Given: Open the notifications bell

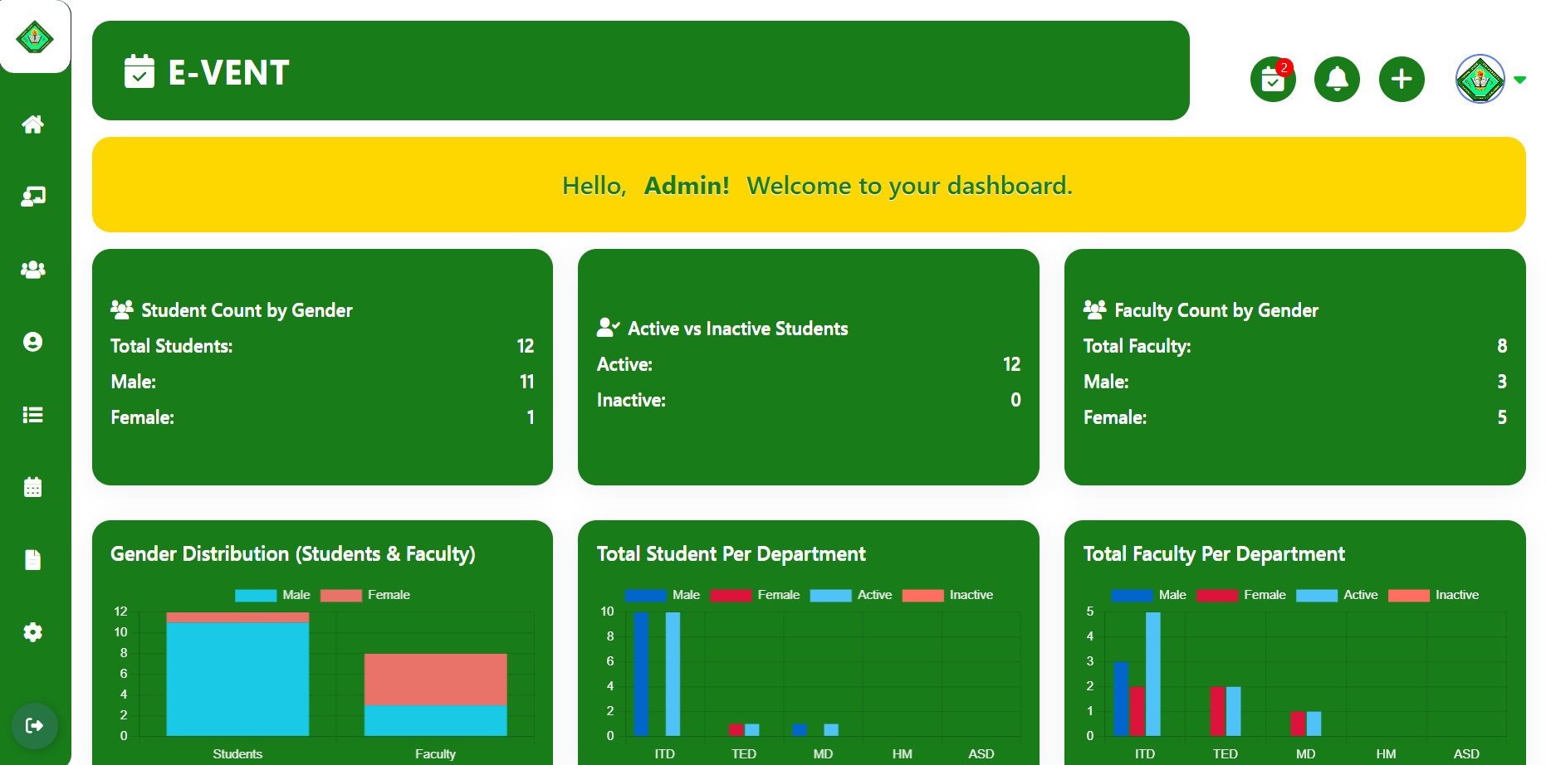Looking at the screenshot, I should click(x=1337, y=80).
